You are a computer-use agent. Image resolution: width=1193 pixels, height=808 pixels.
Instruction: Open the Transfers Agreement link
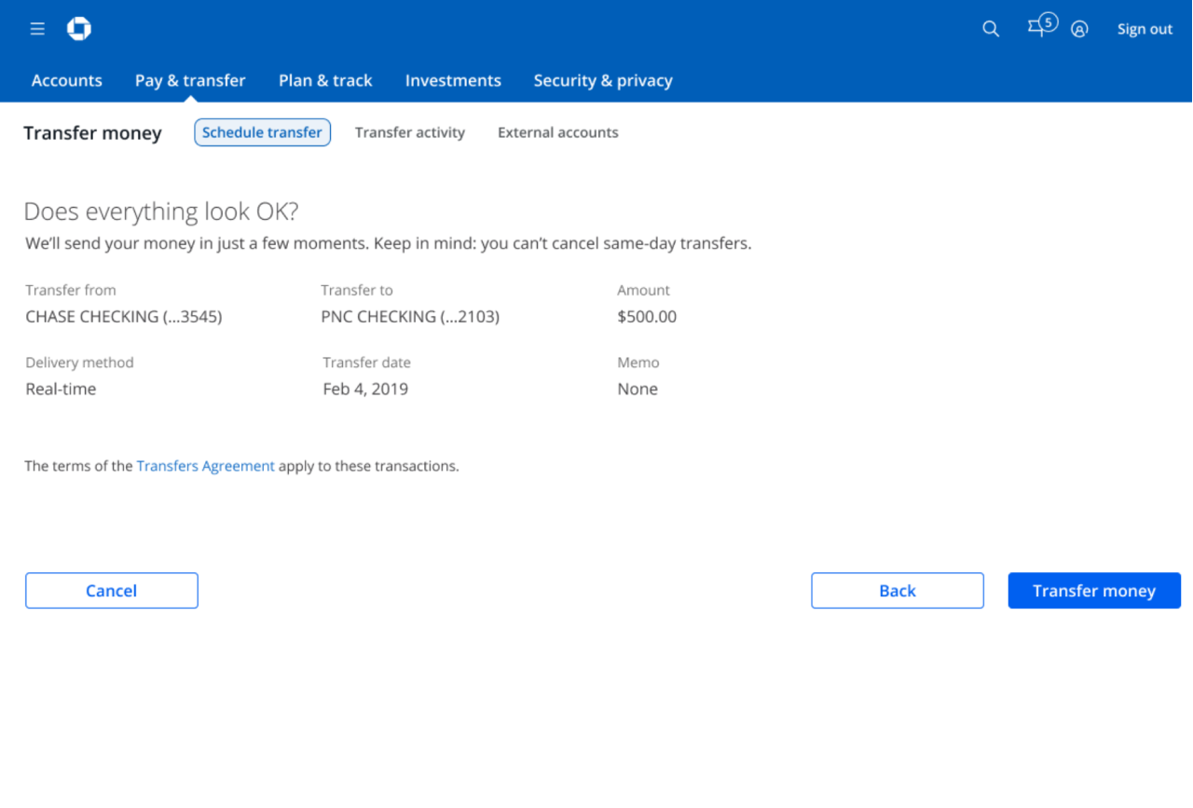click(206, 466)
